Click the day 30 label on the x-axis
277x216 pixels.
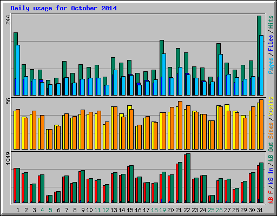(x=252, y=210)
